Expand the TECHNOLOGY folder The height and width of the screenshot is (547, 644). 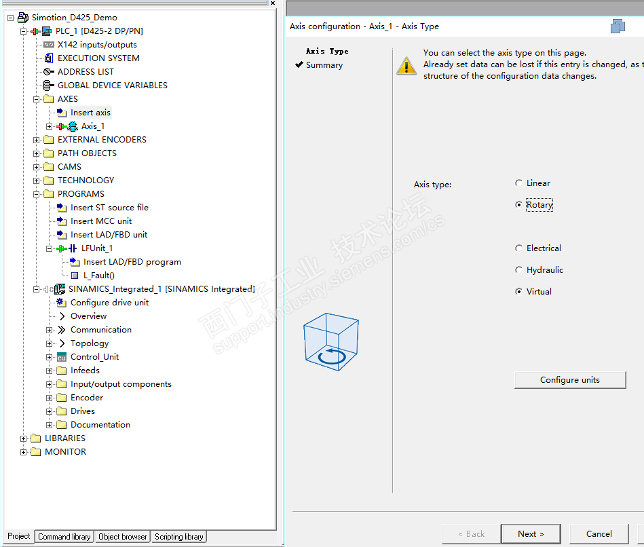37,181
